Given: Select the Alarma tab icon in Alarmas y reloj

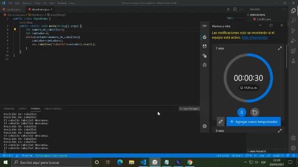Looking at the screenshot, I should click(204, 46).
